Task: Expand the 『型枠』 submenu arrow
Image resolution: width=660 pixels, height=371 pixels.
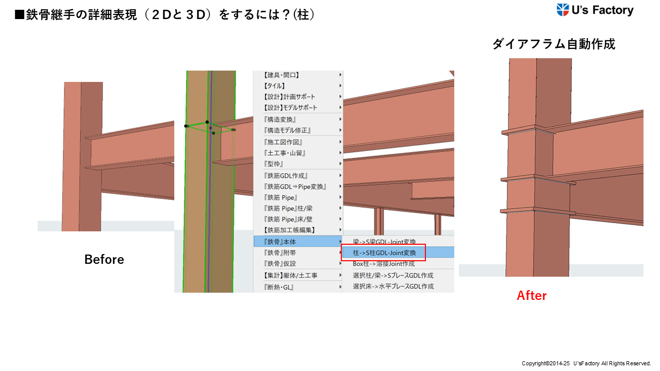Action: [340, 164]
